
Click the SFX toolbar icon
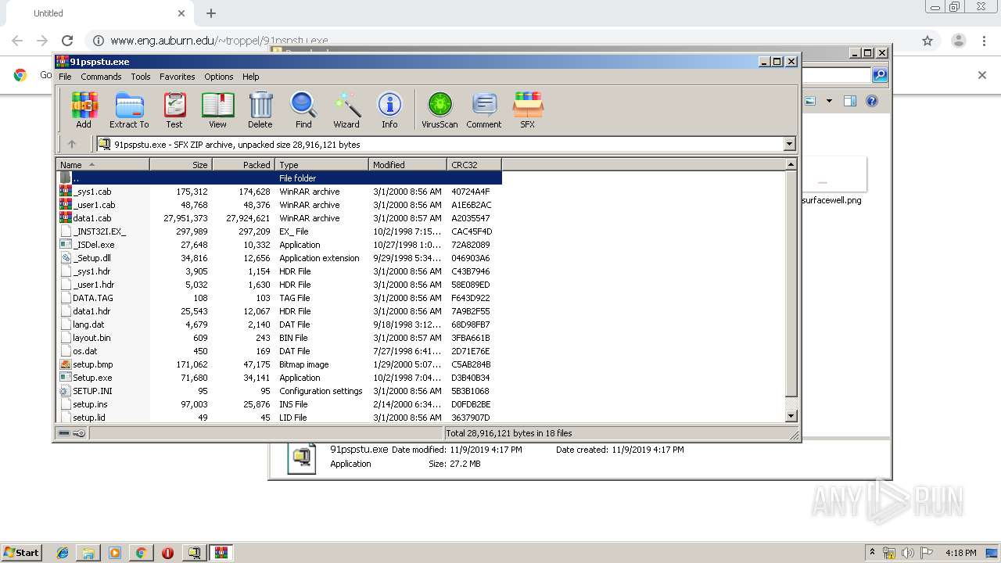tap(528, 109)
